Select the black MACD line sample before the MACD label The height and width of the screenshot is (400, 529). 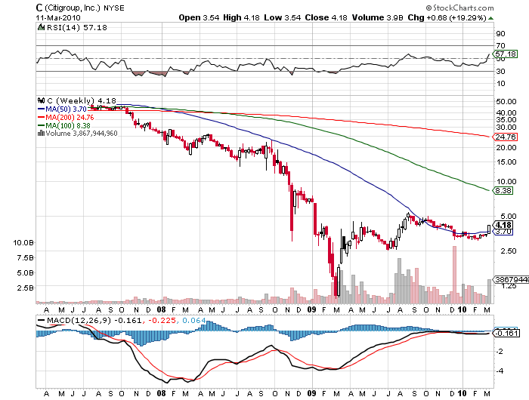(x=41, y=321)
